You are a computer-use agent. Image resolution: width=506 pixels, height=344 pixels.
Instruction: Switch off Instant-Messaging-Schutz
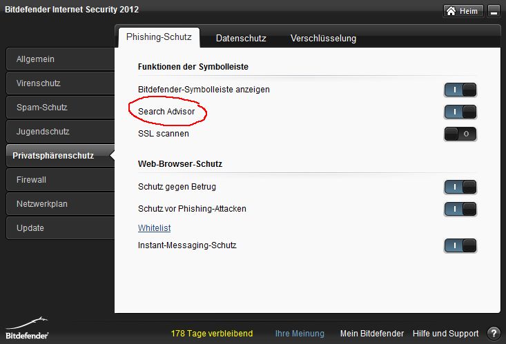(460, 245)
